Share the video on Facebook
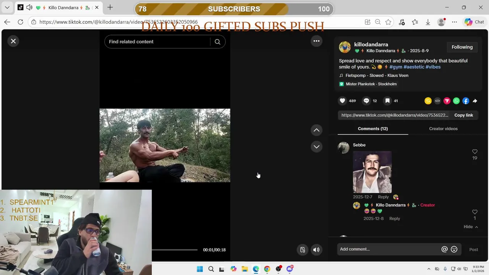The height and width of the screenshot is (275, 489). pyautogui.click(x=466, y=101)
